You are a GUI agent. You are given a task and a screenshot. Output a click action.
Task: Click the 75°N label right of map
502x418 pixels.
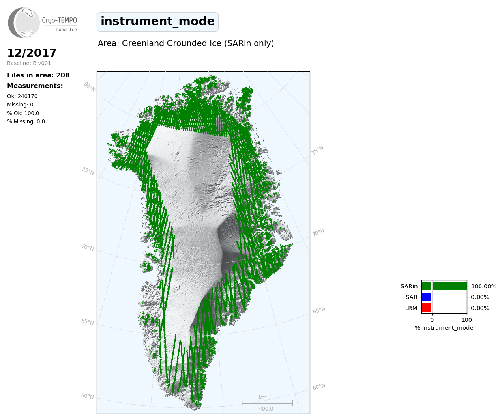317,150
